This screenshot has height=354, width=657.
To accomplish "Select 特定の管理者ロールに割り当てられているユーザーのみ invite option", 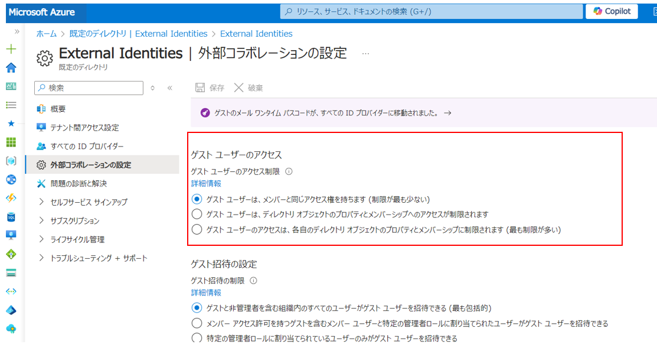I will [x=195, y=337].
